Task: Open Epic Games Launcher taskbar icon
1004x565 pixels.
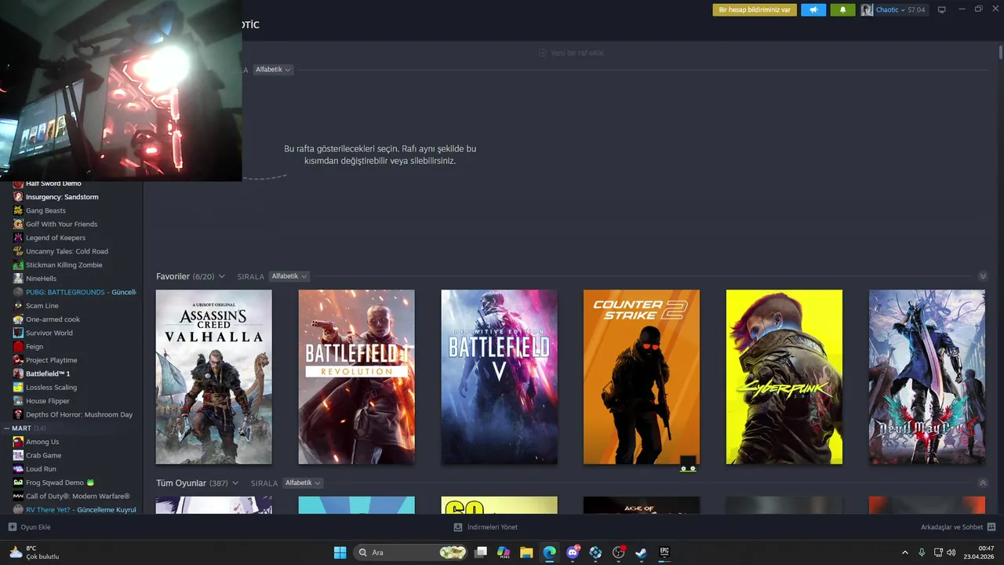Action: (x=664, y=552)
